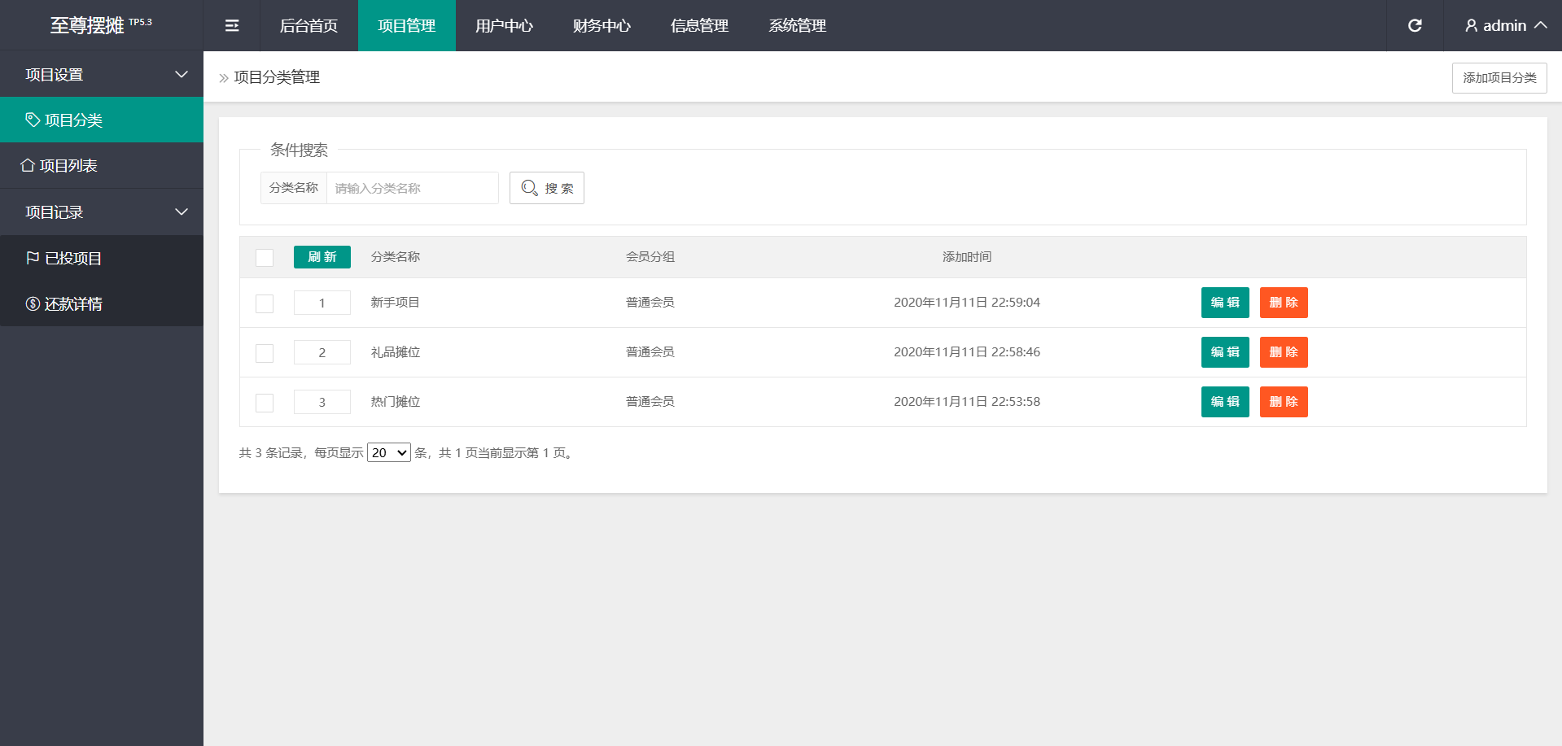Click the 分类名称 search input field
This screenshot has width=1562, height=746.
coord(412,188)
